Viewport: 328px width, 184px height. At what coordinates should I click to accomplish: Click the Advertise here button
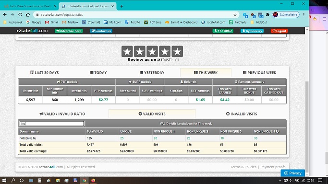click(x=69, y=31)
